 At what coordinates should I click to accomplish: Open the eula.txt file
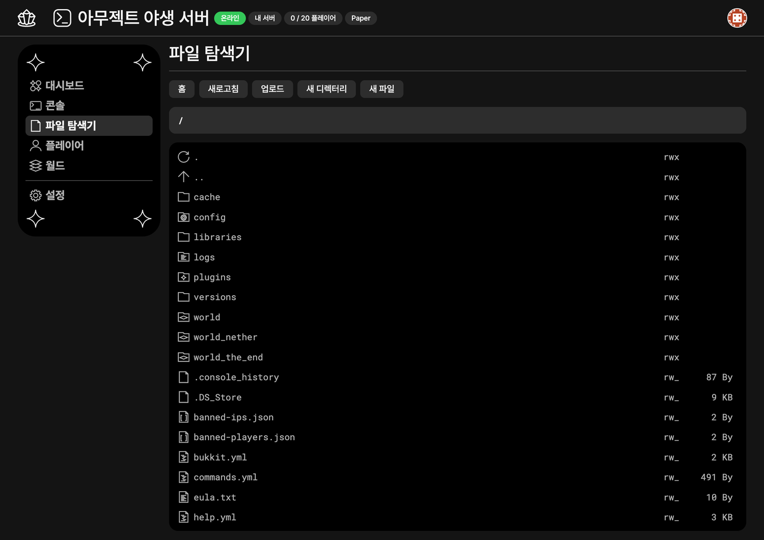click(x=214, y=498)
